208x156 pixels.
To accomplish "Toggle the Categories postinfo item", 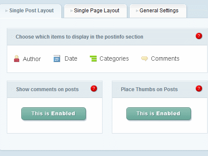I will (x=109, y=58).
